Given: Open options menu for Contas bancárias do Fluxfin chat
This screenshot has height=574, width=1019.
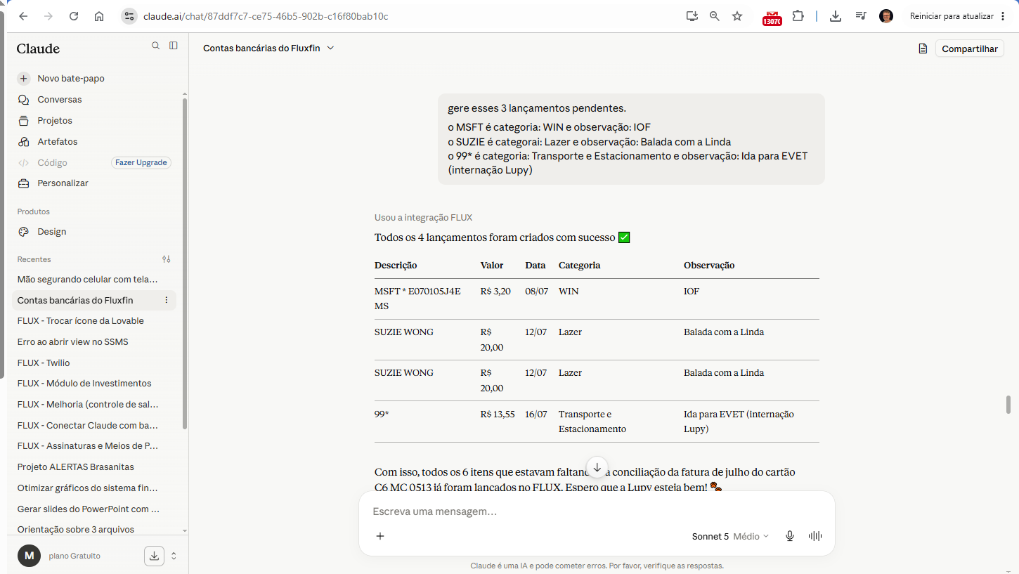Looking at the screenshot, I should point(167,300).
